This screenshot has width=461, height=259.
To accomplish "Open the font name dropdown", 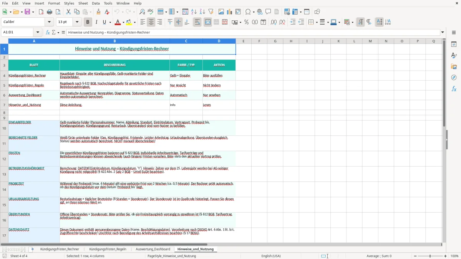I will click(49, 22).
